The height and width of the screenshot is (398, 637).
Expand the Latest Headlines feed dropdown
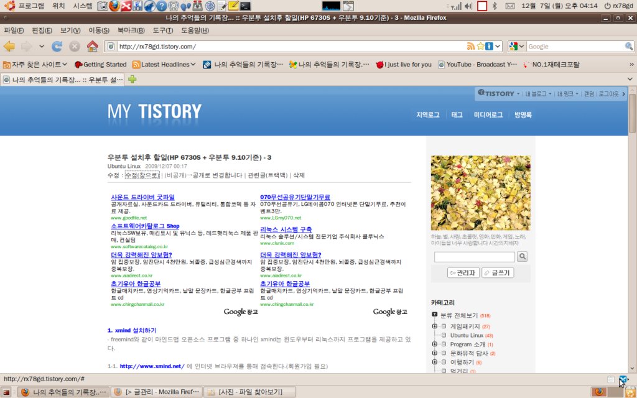(x=164, y=64)
